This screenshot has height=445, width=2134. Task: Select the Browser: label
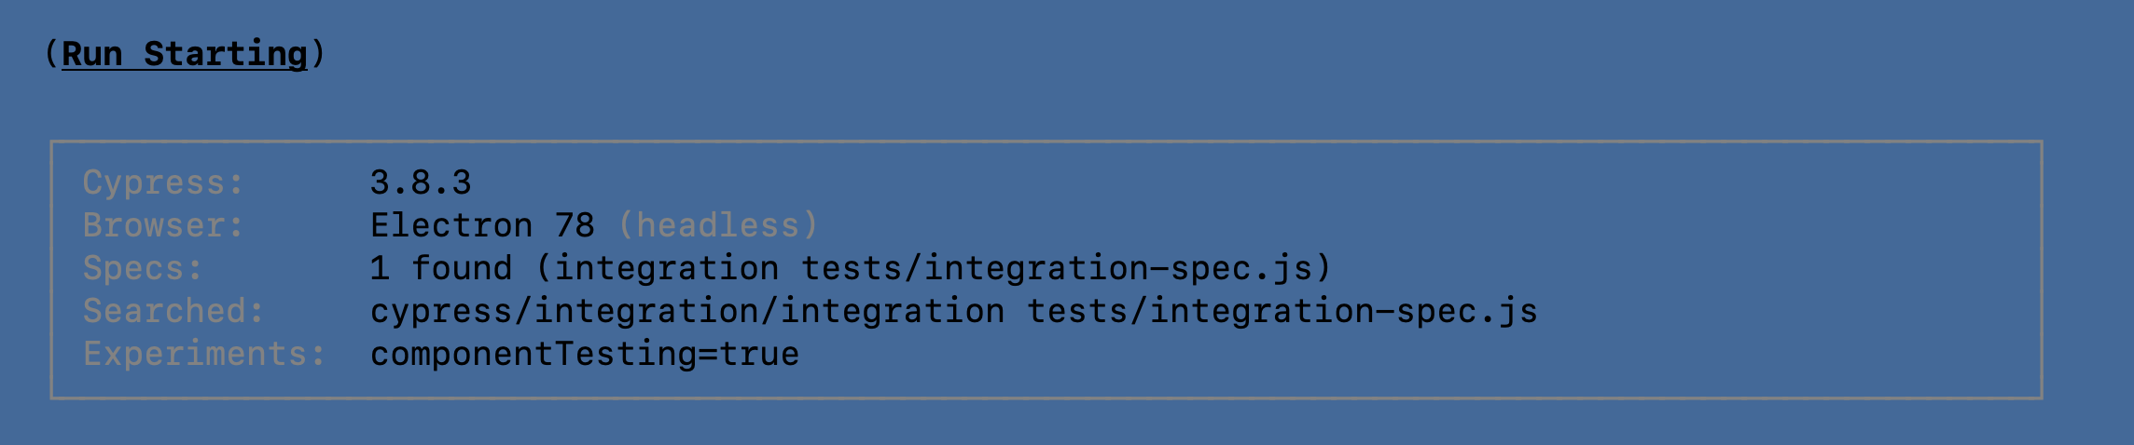tap(164, 225)
